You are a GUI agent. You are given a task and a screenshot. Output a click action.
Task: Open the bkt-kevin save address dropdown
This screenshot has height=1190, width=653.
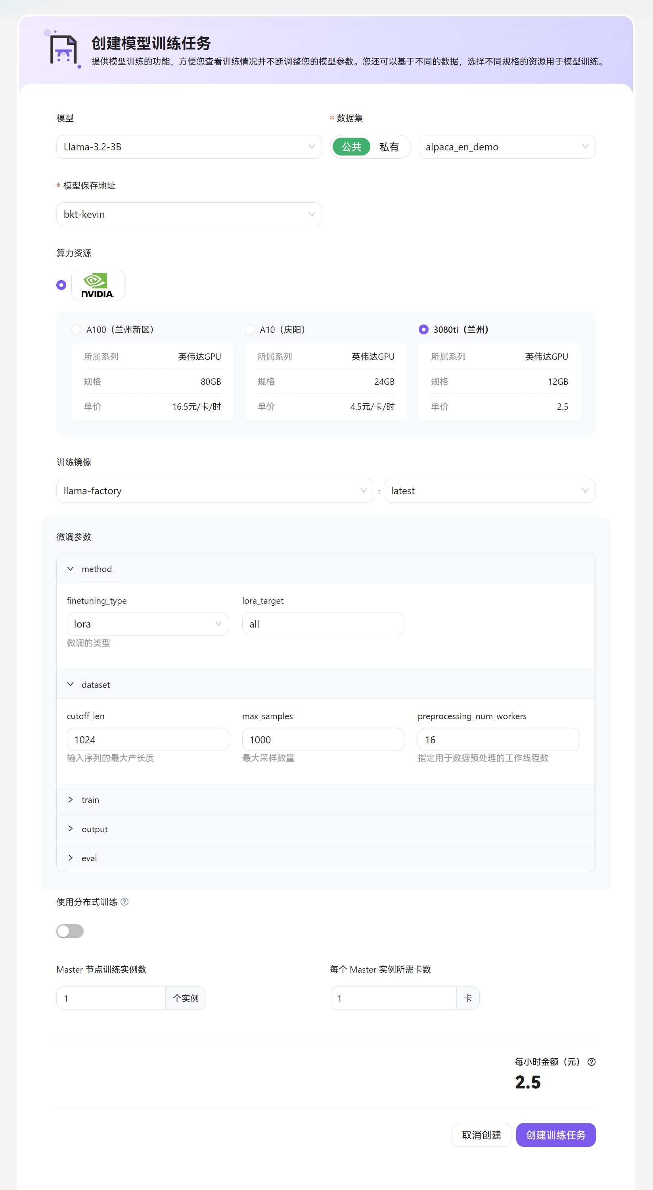click(x=189, y=214)
